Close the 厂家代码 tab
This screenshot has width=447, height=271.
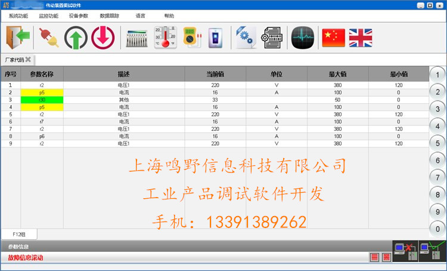tap(28, 60)
